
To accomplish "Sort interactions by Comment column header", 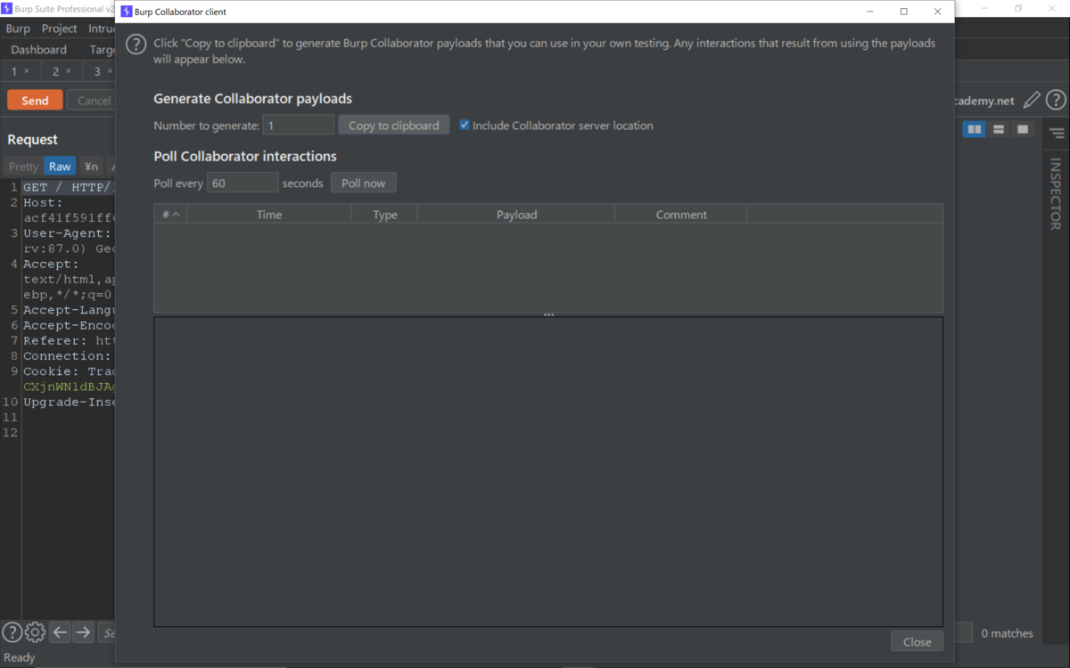I will click(681, 215).
